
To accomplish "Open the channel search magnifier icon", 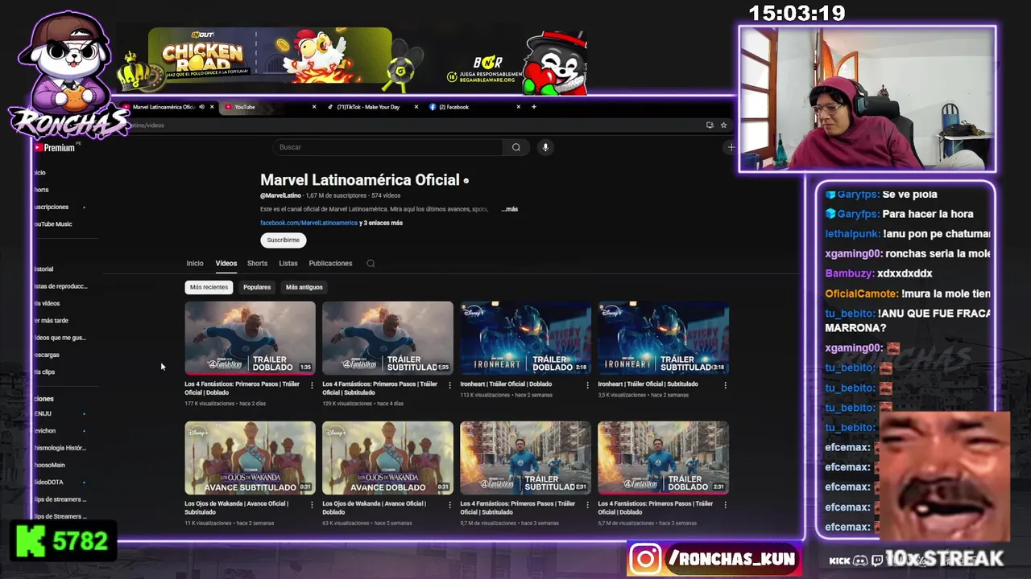I will 371,263.
